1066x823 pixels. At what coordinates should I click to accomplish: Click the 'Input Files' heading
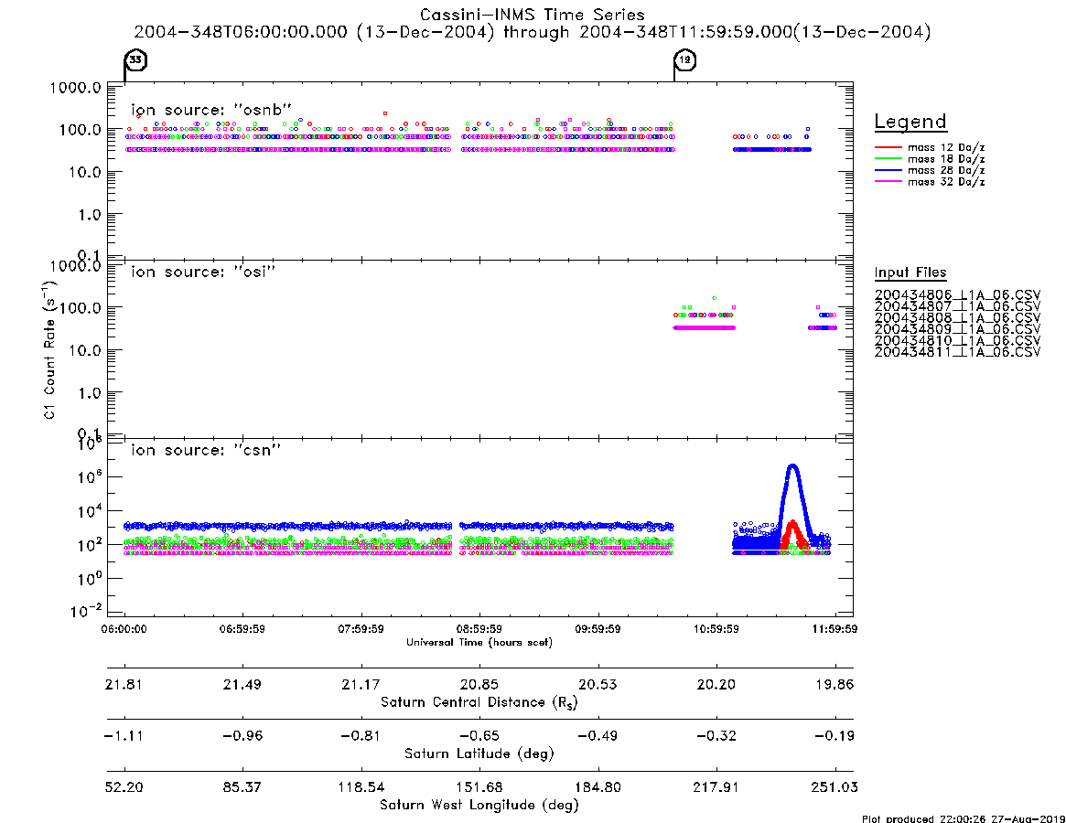(910, 273)
